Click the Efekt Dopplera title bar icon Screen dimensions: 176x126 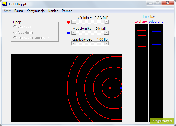point(4,4)
